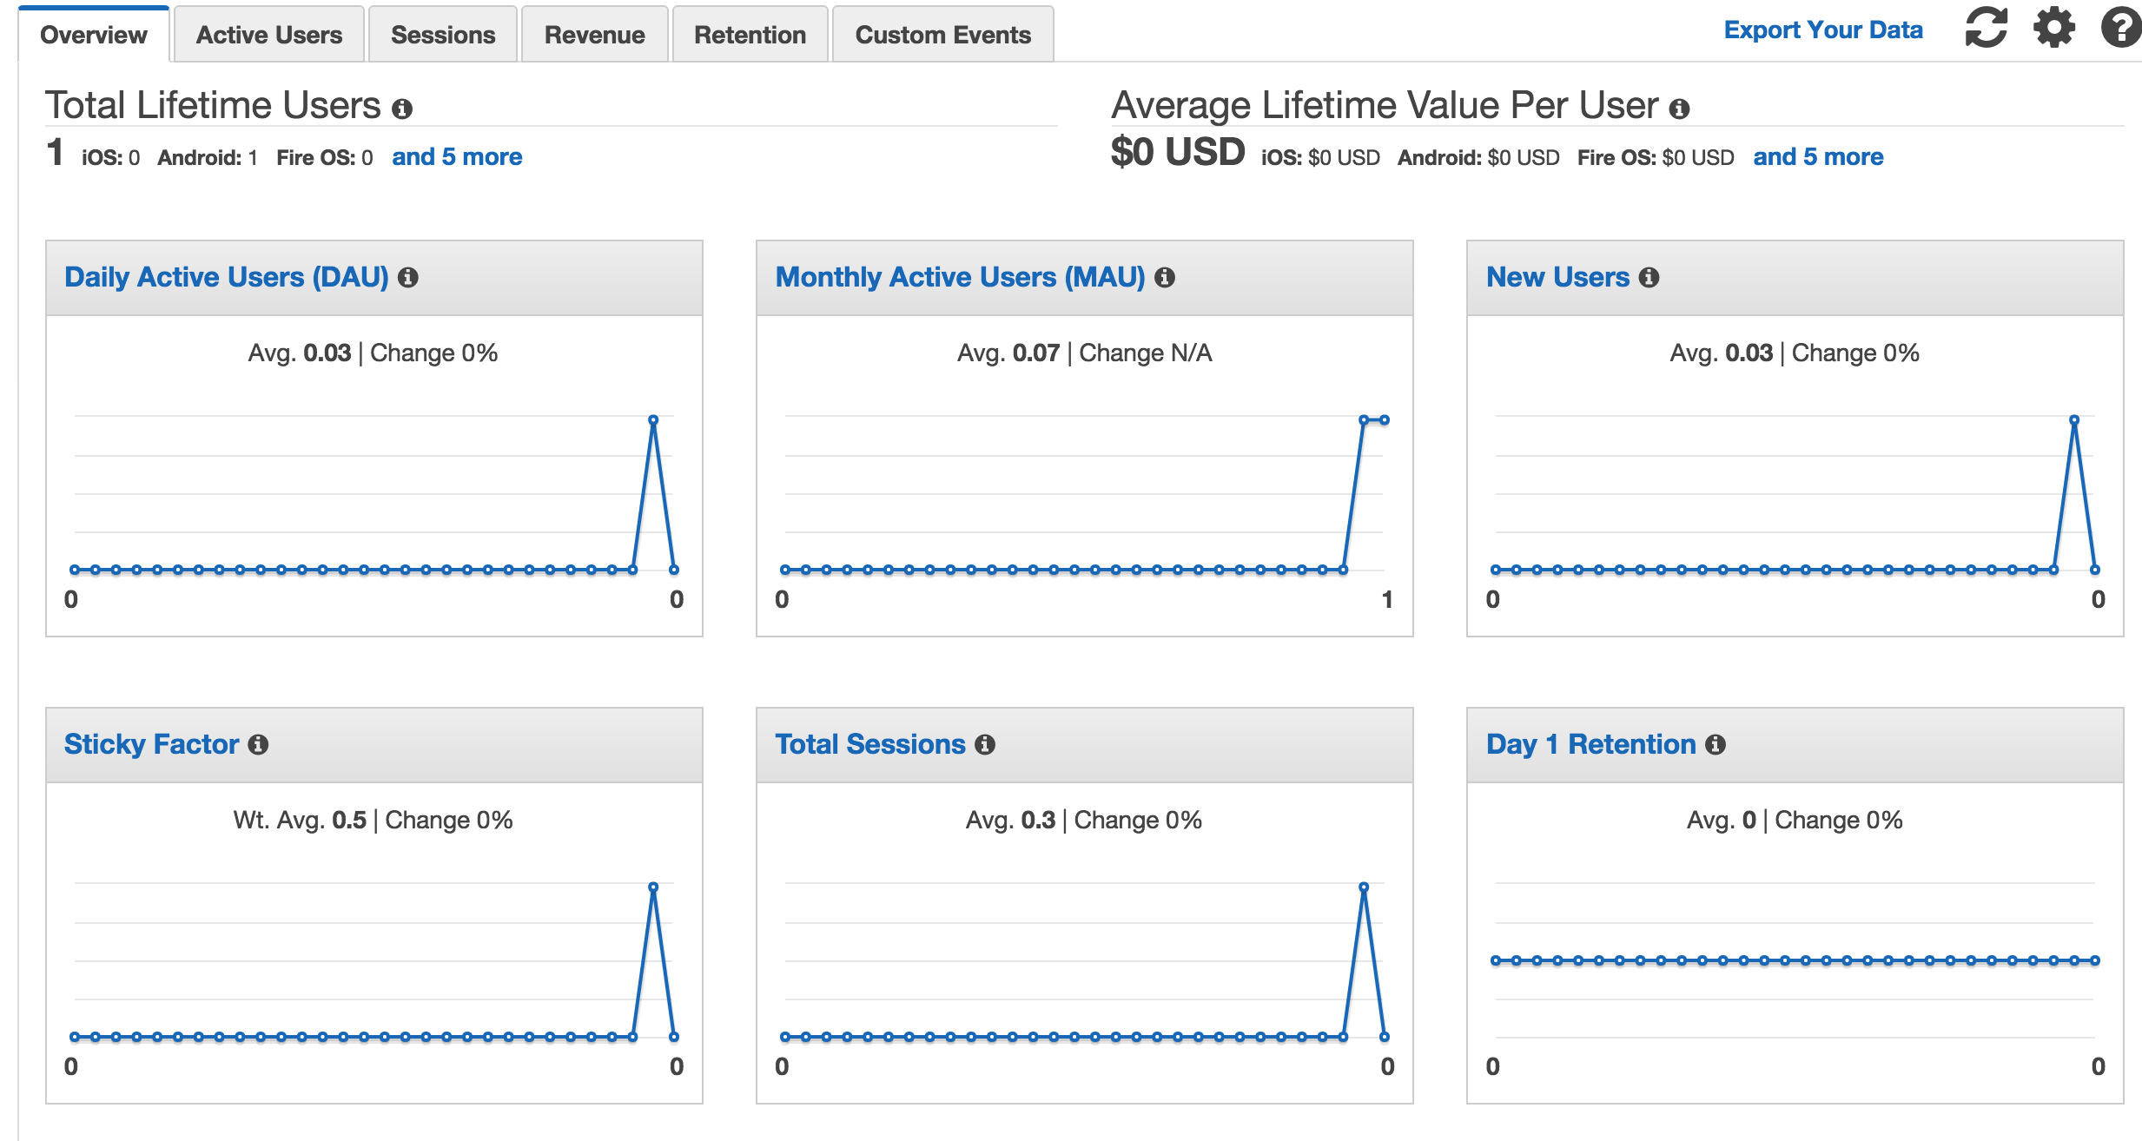Click the info icon after Total Lifetime Users
Viewport: 2142px width, 1141px height.
pyautogui.click(x=402, y=109)
